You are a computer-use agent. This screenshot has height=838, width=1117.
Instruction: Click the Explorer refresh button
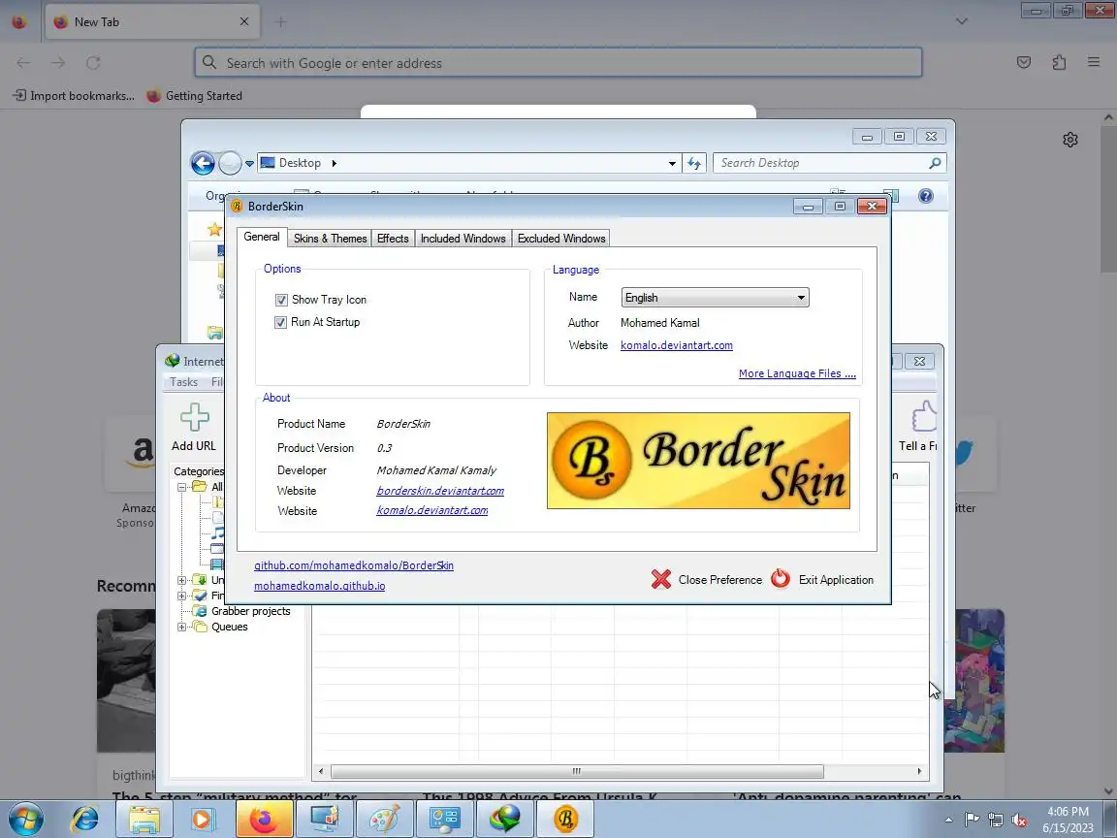coord(694,163)
